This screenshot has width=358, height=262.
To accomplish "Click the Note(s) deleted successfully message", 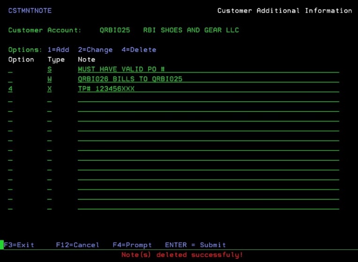I will pyautogui.click(x=182, y=254).
